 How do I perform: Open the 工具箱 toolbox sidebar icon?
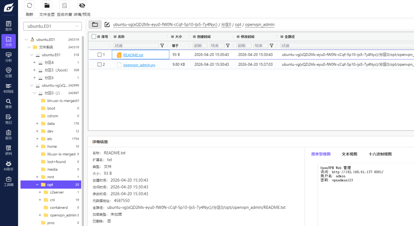pos(8,181)
